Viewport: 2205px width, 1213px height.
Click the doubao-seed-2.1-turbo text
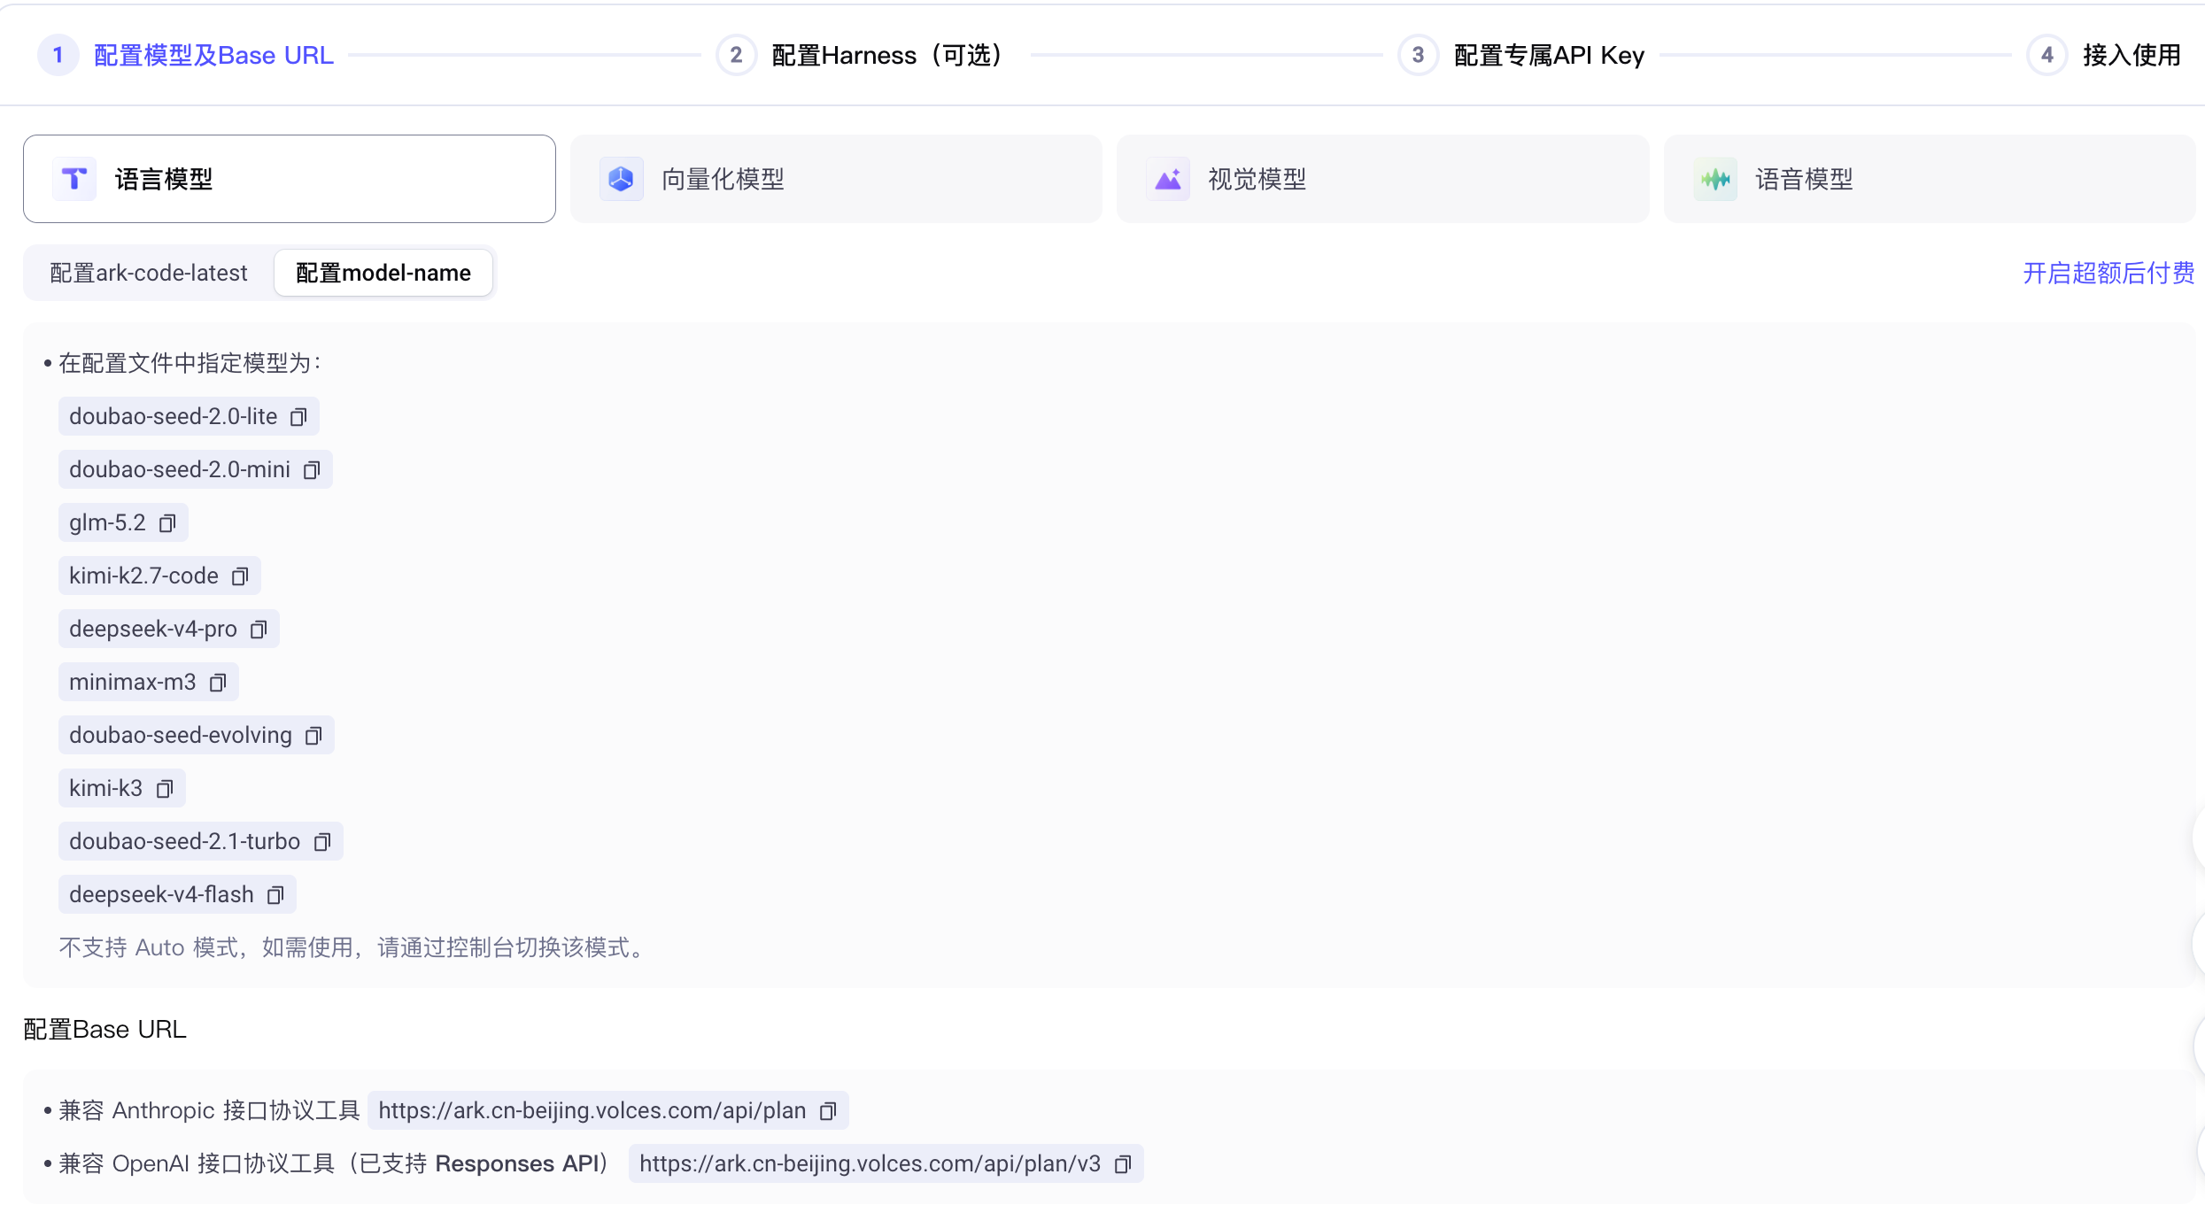(x=185, y=841)
